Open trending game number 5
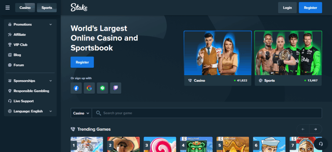332x152 pixels. [233, 144]
